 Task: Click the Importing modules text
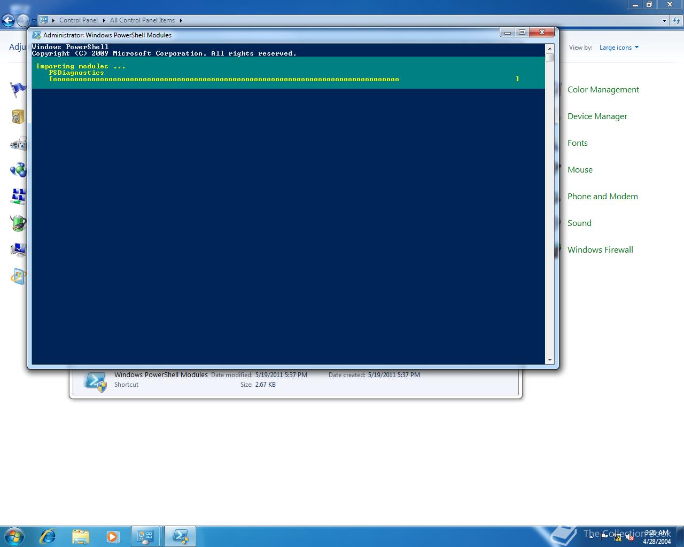coord(81,66)
